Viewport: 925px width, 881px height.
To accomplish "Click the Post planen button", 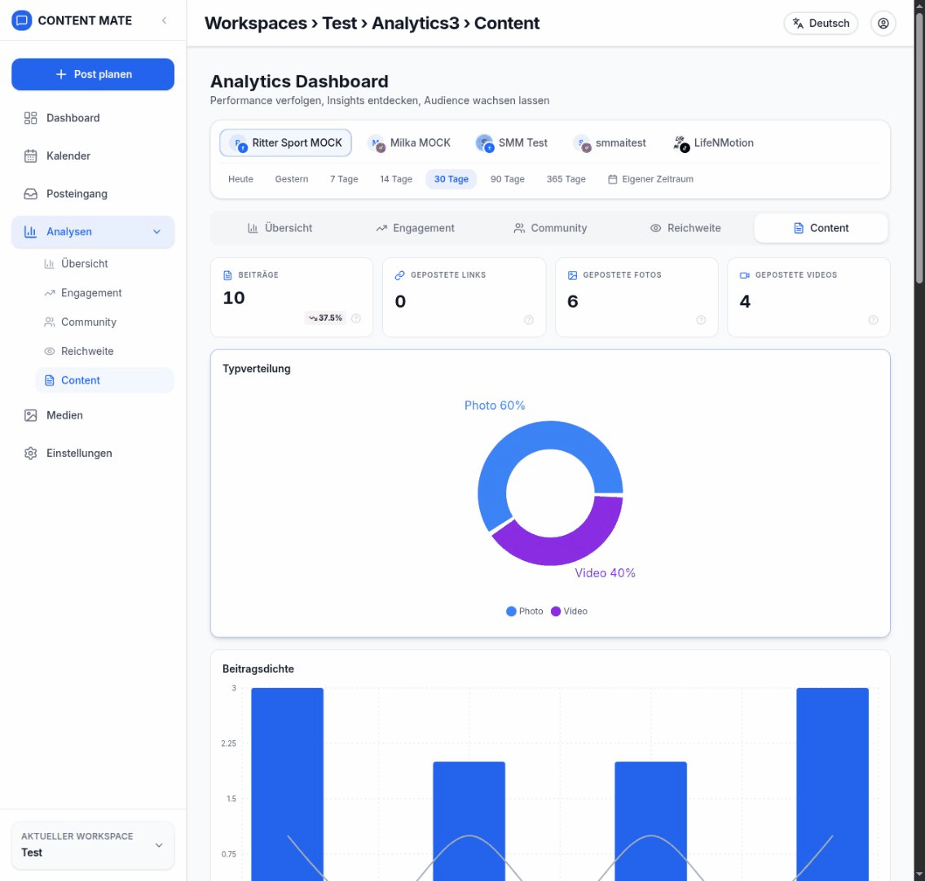I will tap(93, 74).
